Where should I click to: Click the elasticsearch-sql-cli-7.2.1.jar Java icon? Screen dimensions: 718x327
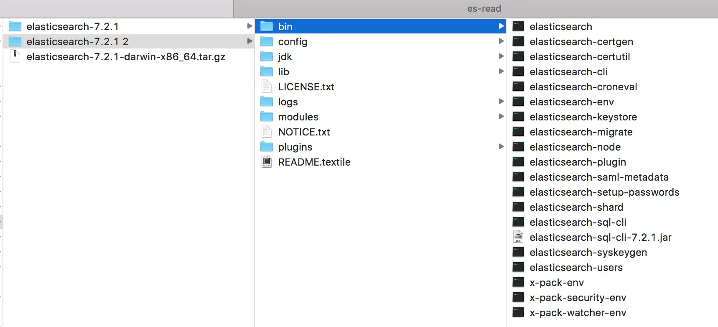point(518,237)
